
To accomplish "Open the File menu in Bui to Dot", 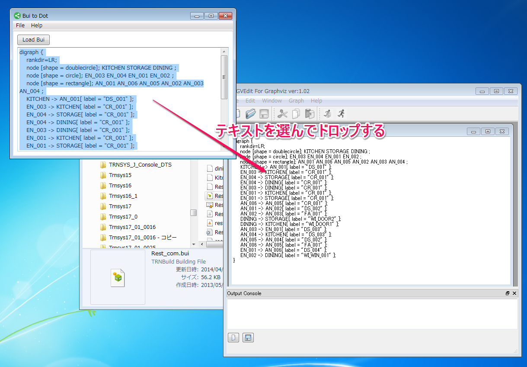I will [x=20, y=26].
